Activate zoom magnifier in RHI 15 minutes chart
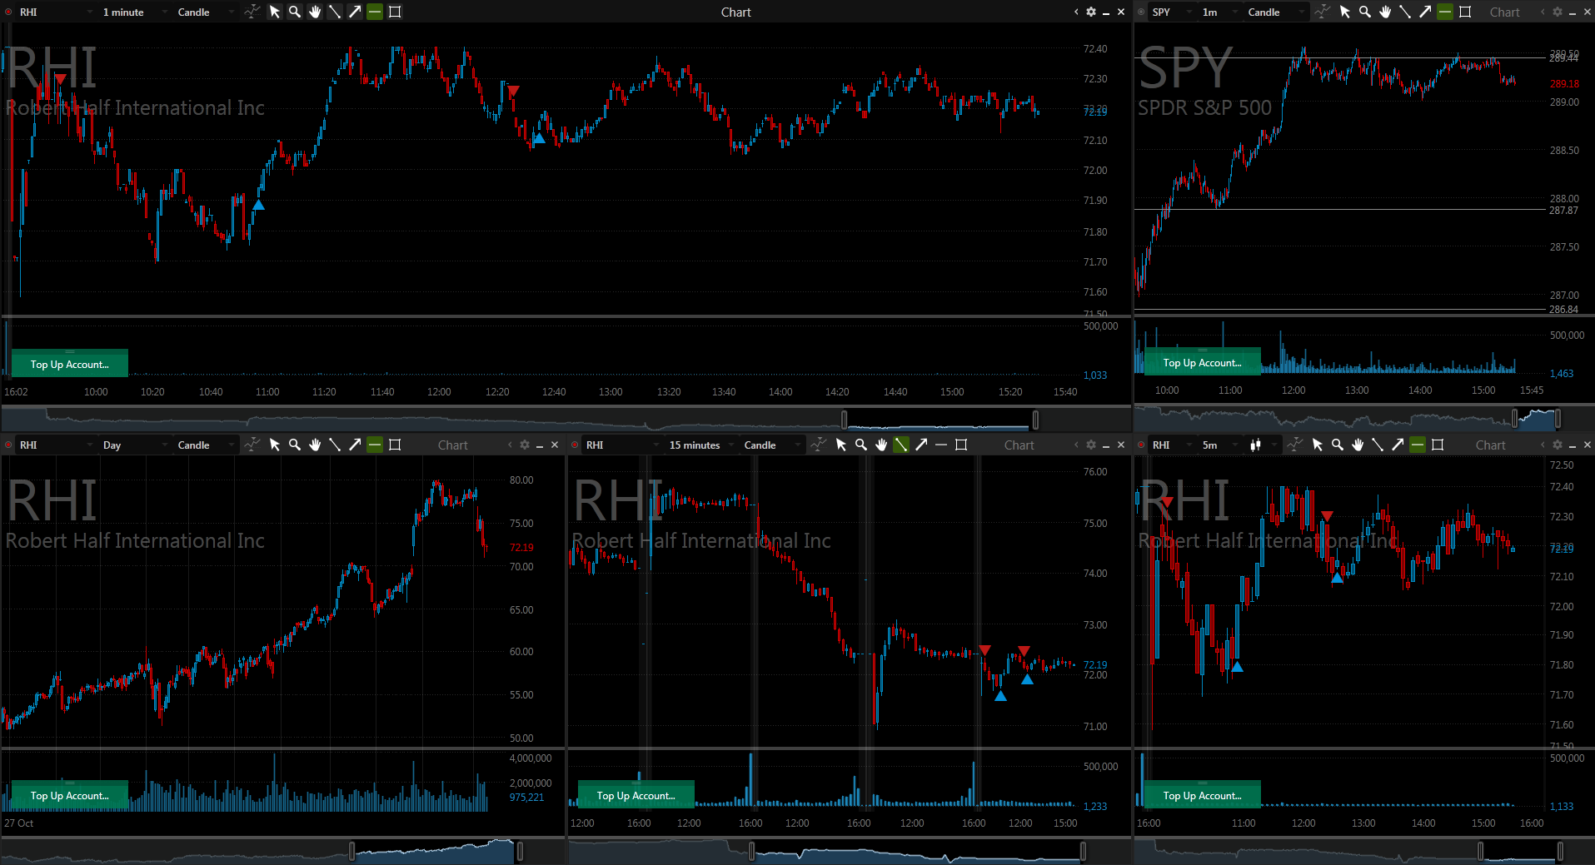 (861, 445)
